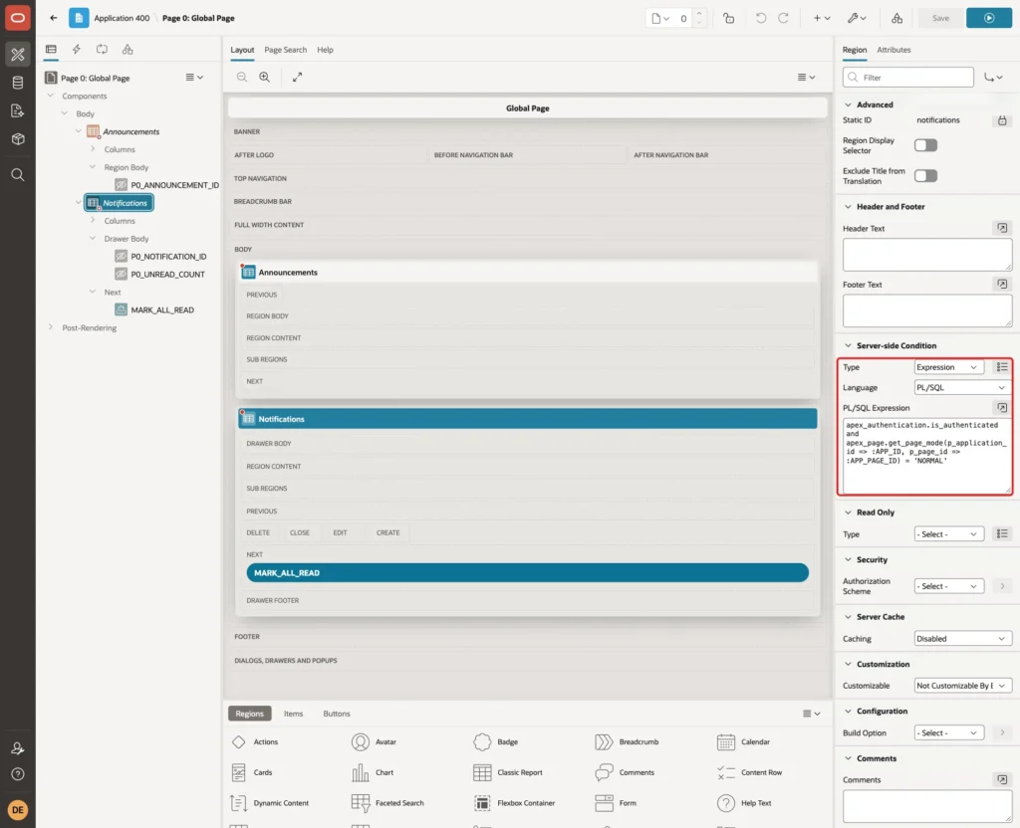Open the Help tab

click(x=326, y=50)
